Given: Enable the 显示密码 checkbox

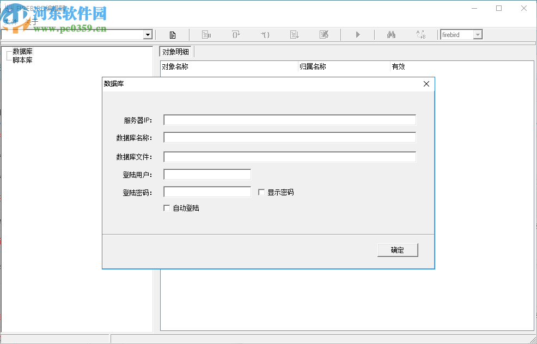Looking at the screenshot, I should coord(261,192).
